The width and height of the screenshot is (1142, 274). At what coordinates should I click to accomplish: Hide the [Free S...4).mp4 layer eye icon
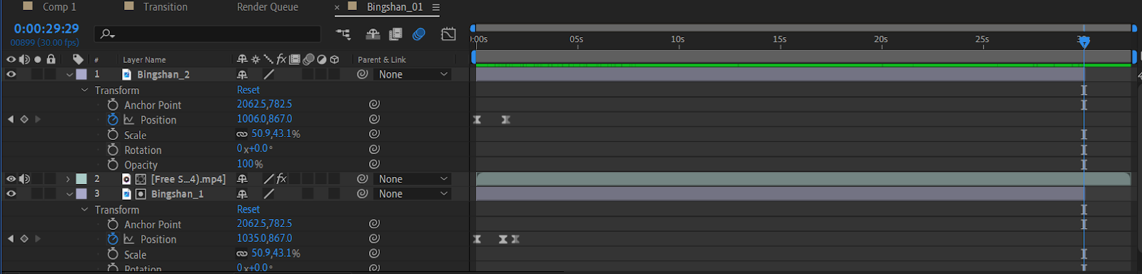pos(11,179)
